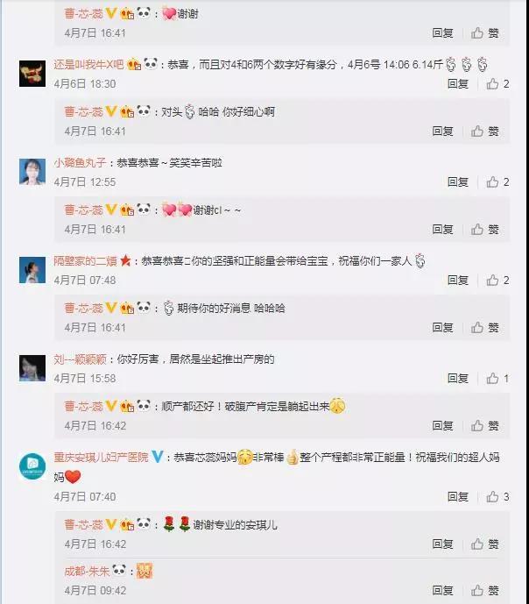The image size is (529, 604).
Task: Open username link 刘一颖颖颖
Action: pyautogui.click(x=80, y=359)
